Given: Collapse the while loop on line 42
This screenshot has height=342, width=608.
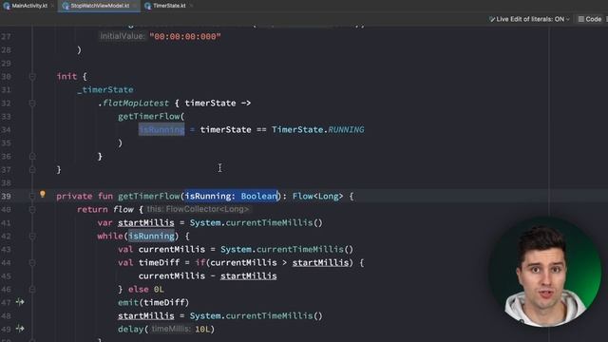Looking at the screenshot, I should coord(32,237).
